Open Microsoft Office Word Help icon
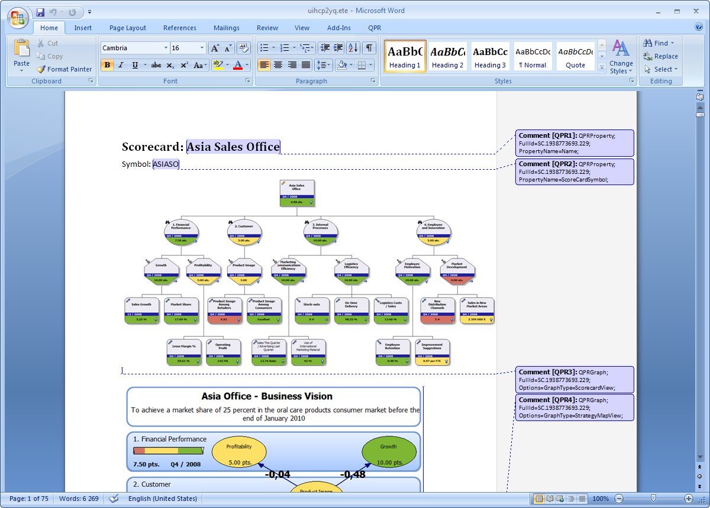710x508 pixels. [699, 27]
